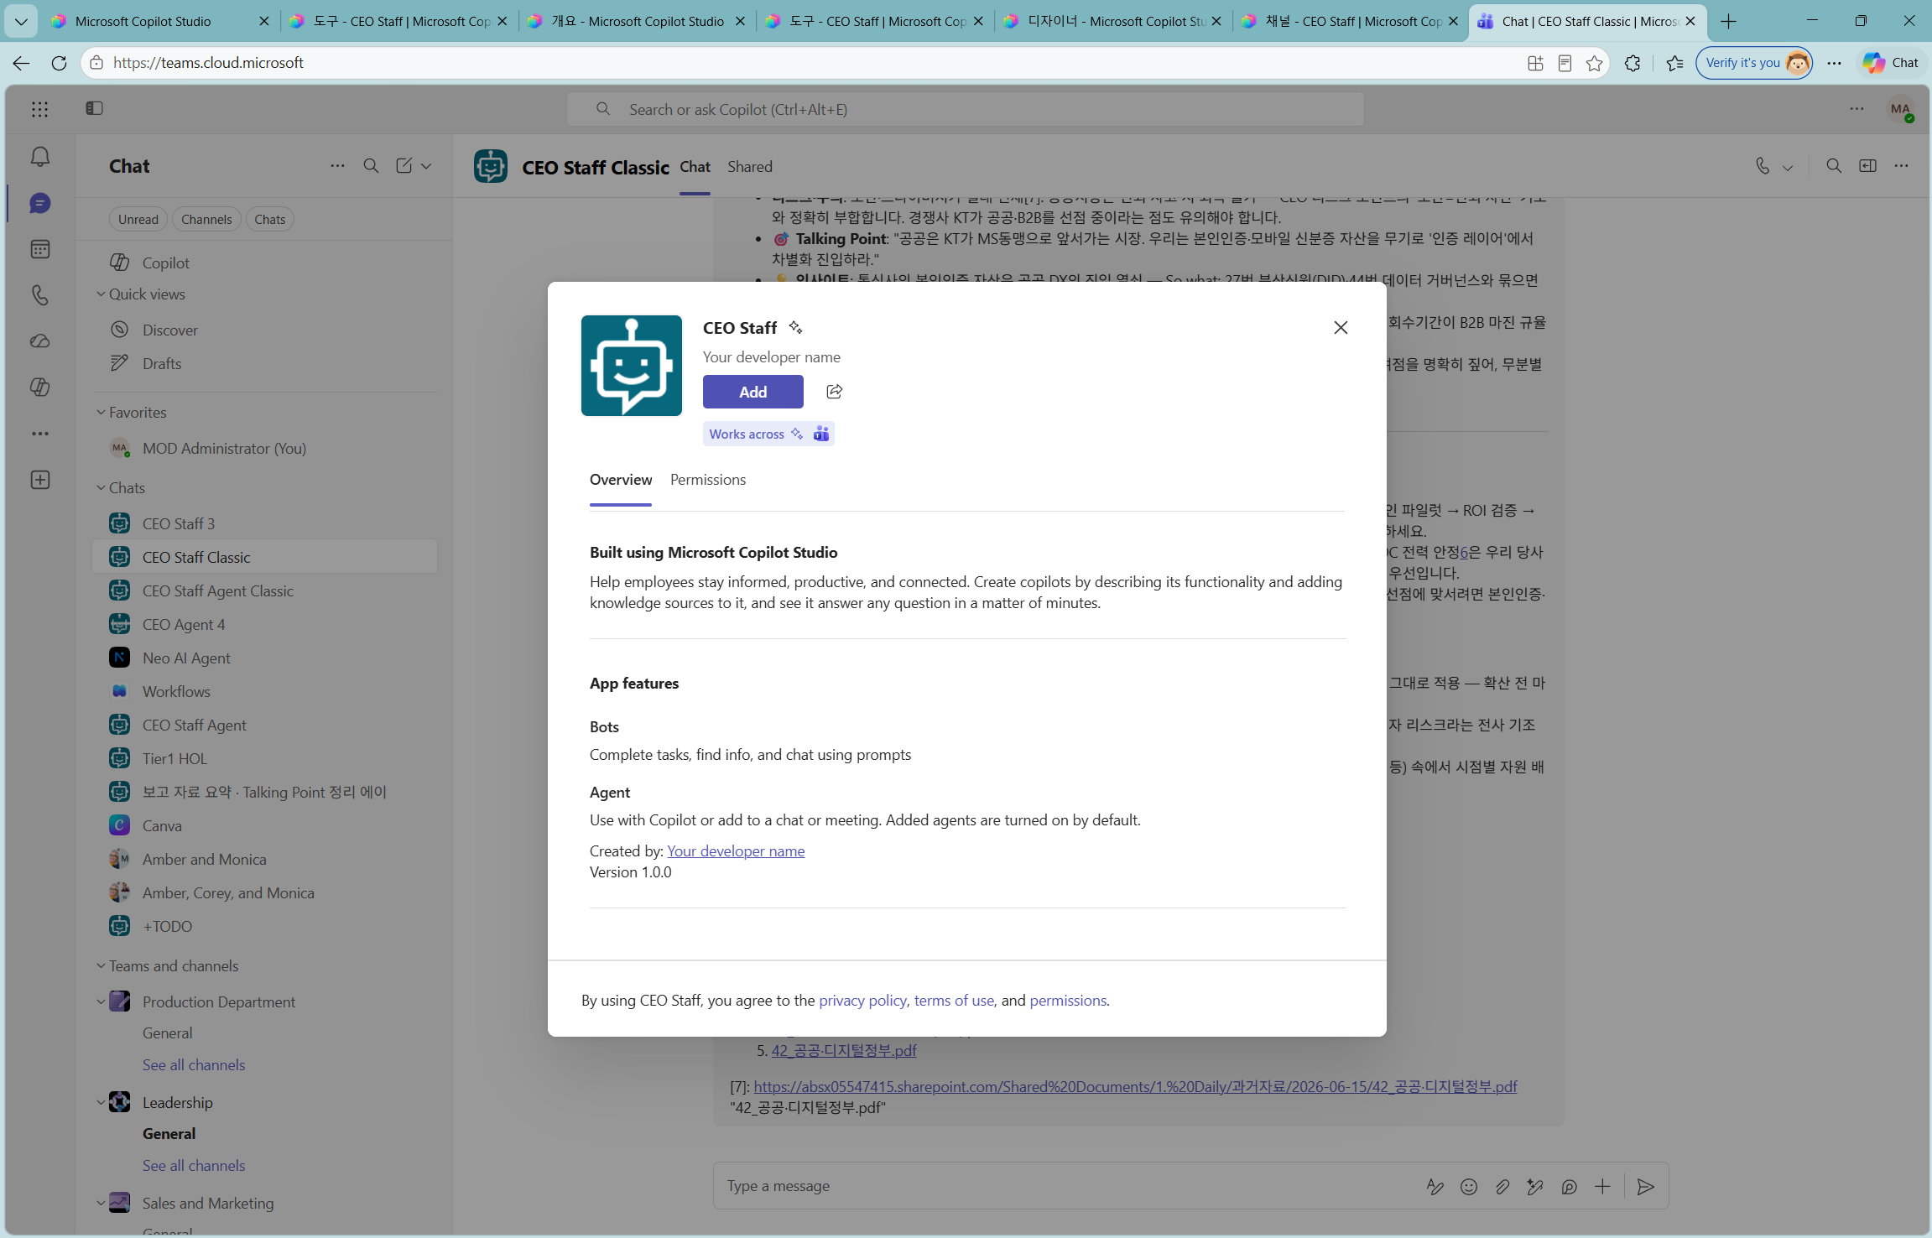This screenshot has height=1238, width=1932.
Task: Open Copilot in the left rail
Action: (x=39, y=387)
